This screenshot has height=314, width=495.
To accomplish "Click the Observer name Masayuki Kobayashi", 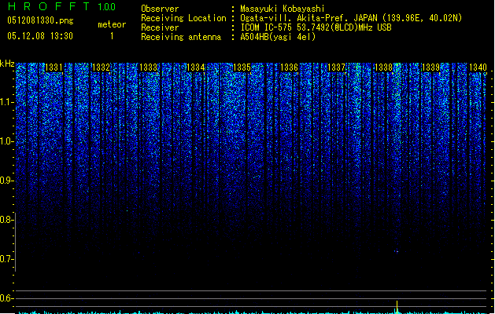I will (x=283, y=9).
